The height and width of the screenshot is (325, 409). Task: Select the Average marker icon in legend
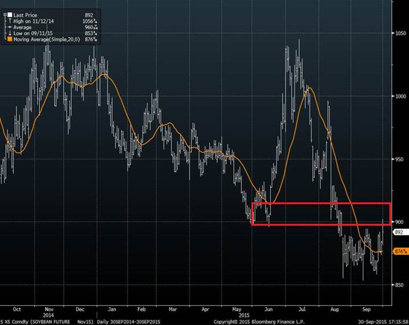pyautogui.click(x=10, y=26)
